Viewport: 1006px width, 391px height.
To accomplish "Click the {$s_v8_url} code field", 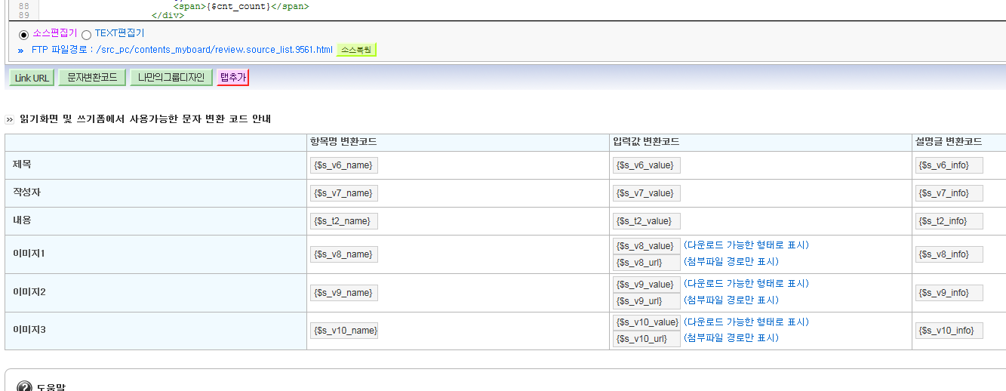I will (647, 263).
